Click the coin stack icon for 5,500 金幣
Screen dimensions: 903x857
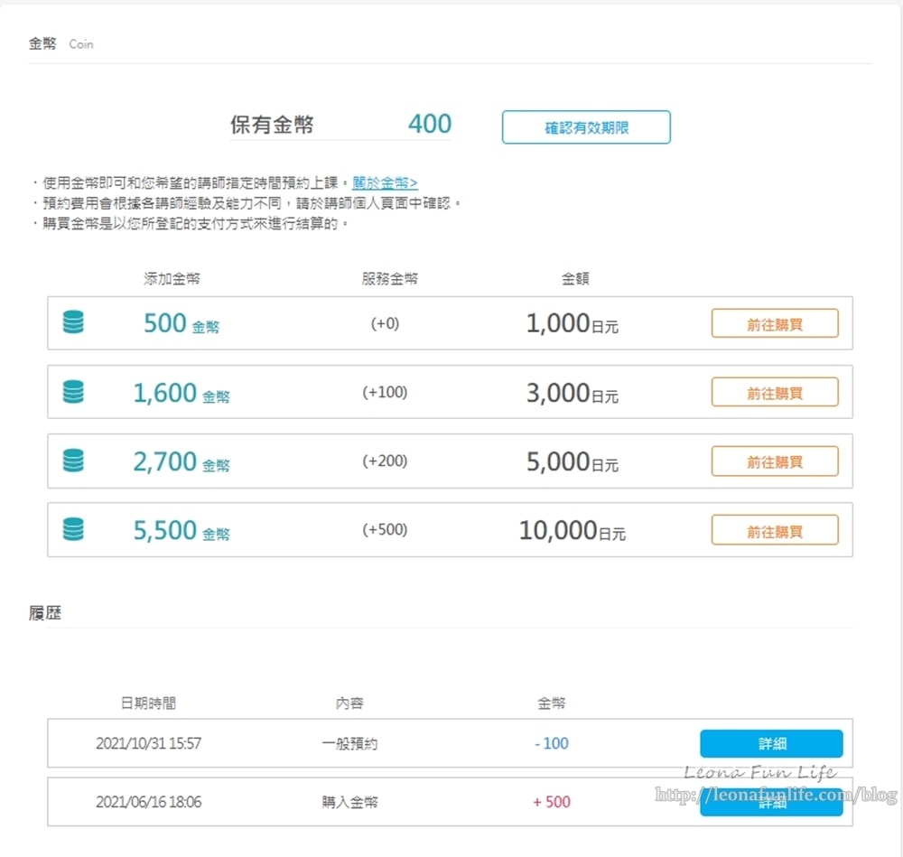point(73,529)
